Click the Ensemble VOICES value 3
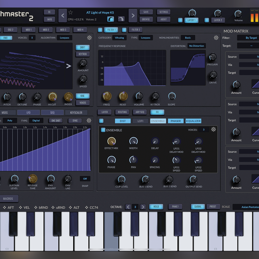This screenshot has height=259, width=259. (203, 130)
